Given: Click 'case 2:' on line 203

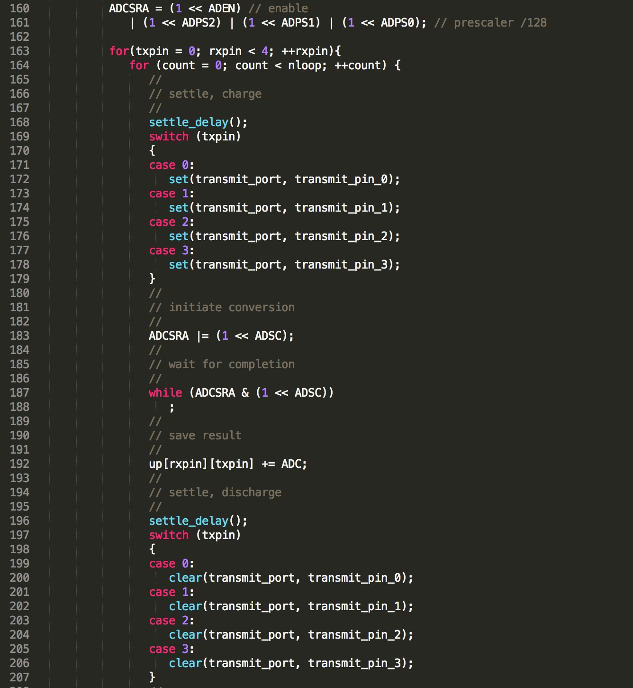Looking at the screenshot, I should 172,621.
